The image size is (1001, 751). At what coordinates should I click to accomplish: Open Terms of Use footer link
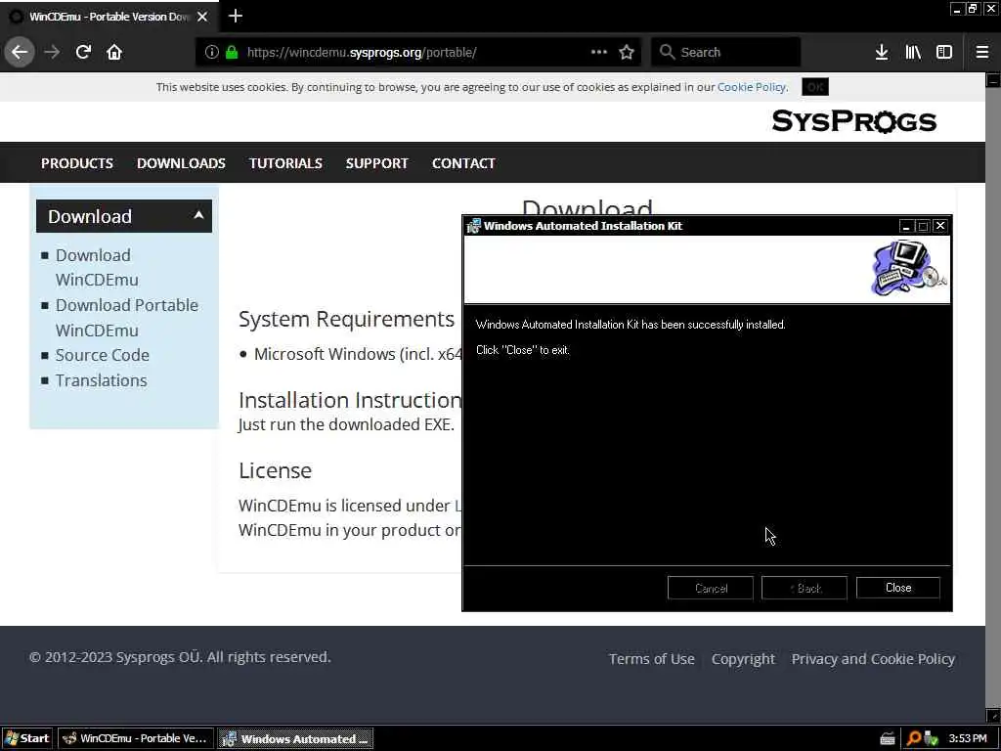pos(651,659)
